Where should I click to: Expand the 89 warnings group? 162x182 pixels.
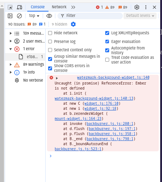[x=10, y=64]
